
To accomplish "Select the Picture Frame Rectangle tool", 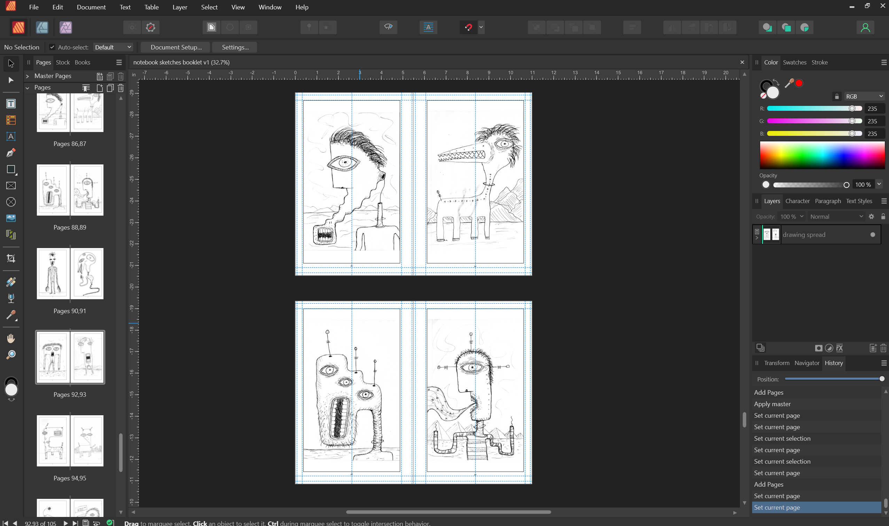I will pyautogui.click(x=11, y=186).
